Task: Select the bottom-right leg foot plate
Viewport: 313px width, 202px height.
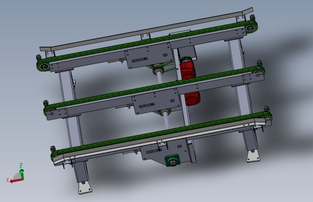Action: tap(253, 156)
